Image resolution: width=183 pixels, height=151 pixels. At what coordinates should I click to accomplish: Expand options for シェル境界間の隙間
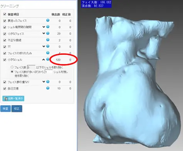pyautogui.click(x=44, y=27)
